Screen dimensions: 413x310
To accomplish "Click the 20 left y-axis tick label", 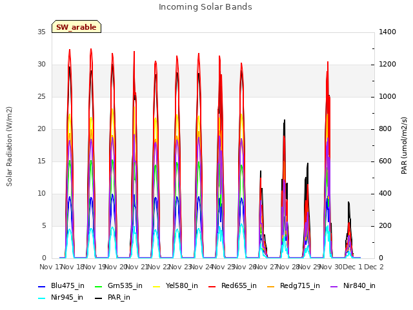I will (x=41, y=129).
